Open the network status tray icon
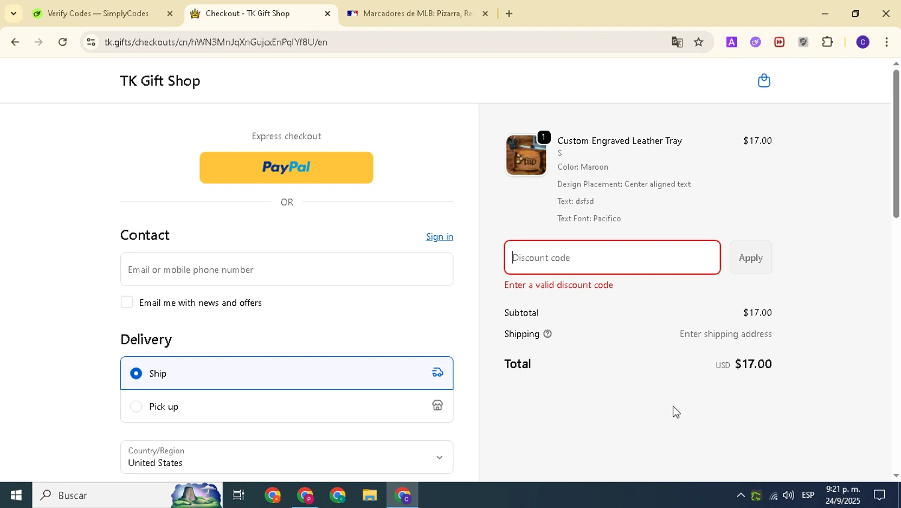 774,495
